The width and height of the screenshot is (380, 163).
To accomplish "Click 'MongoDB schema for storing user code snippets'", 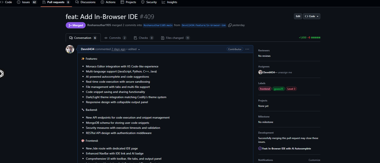I will 117,123.
